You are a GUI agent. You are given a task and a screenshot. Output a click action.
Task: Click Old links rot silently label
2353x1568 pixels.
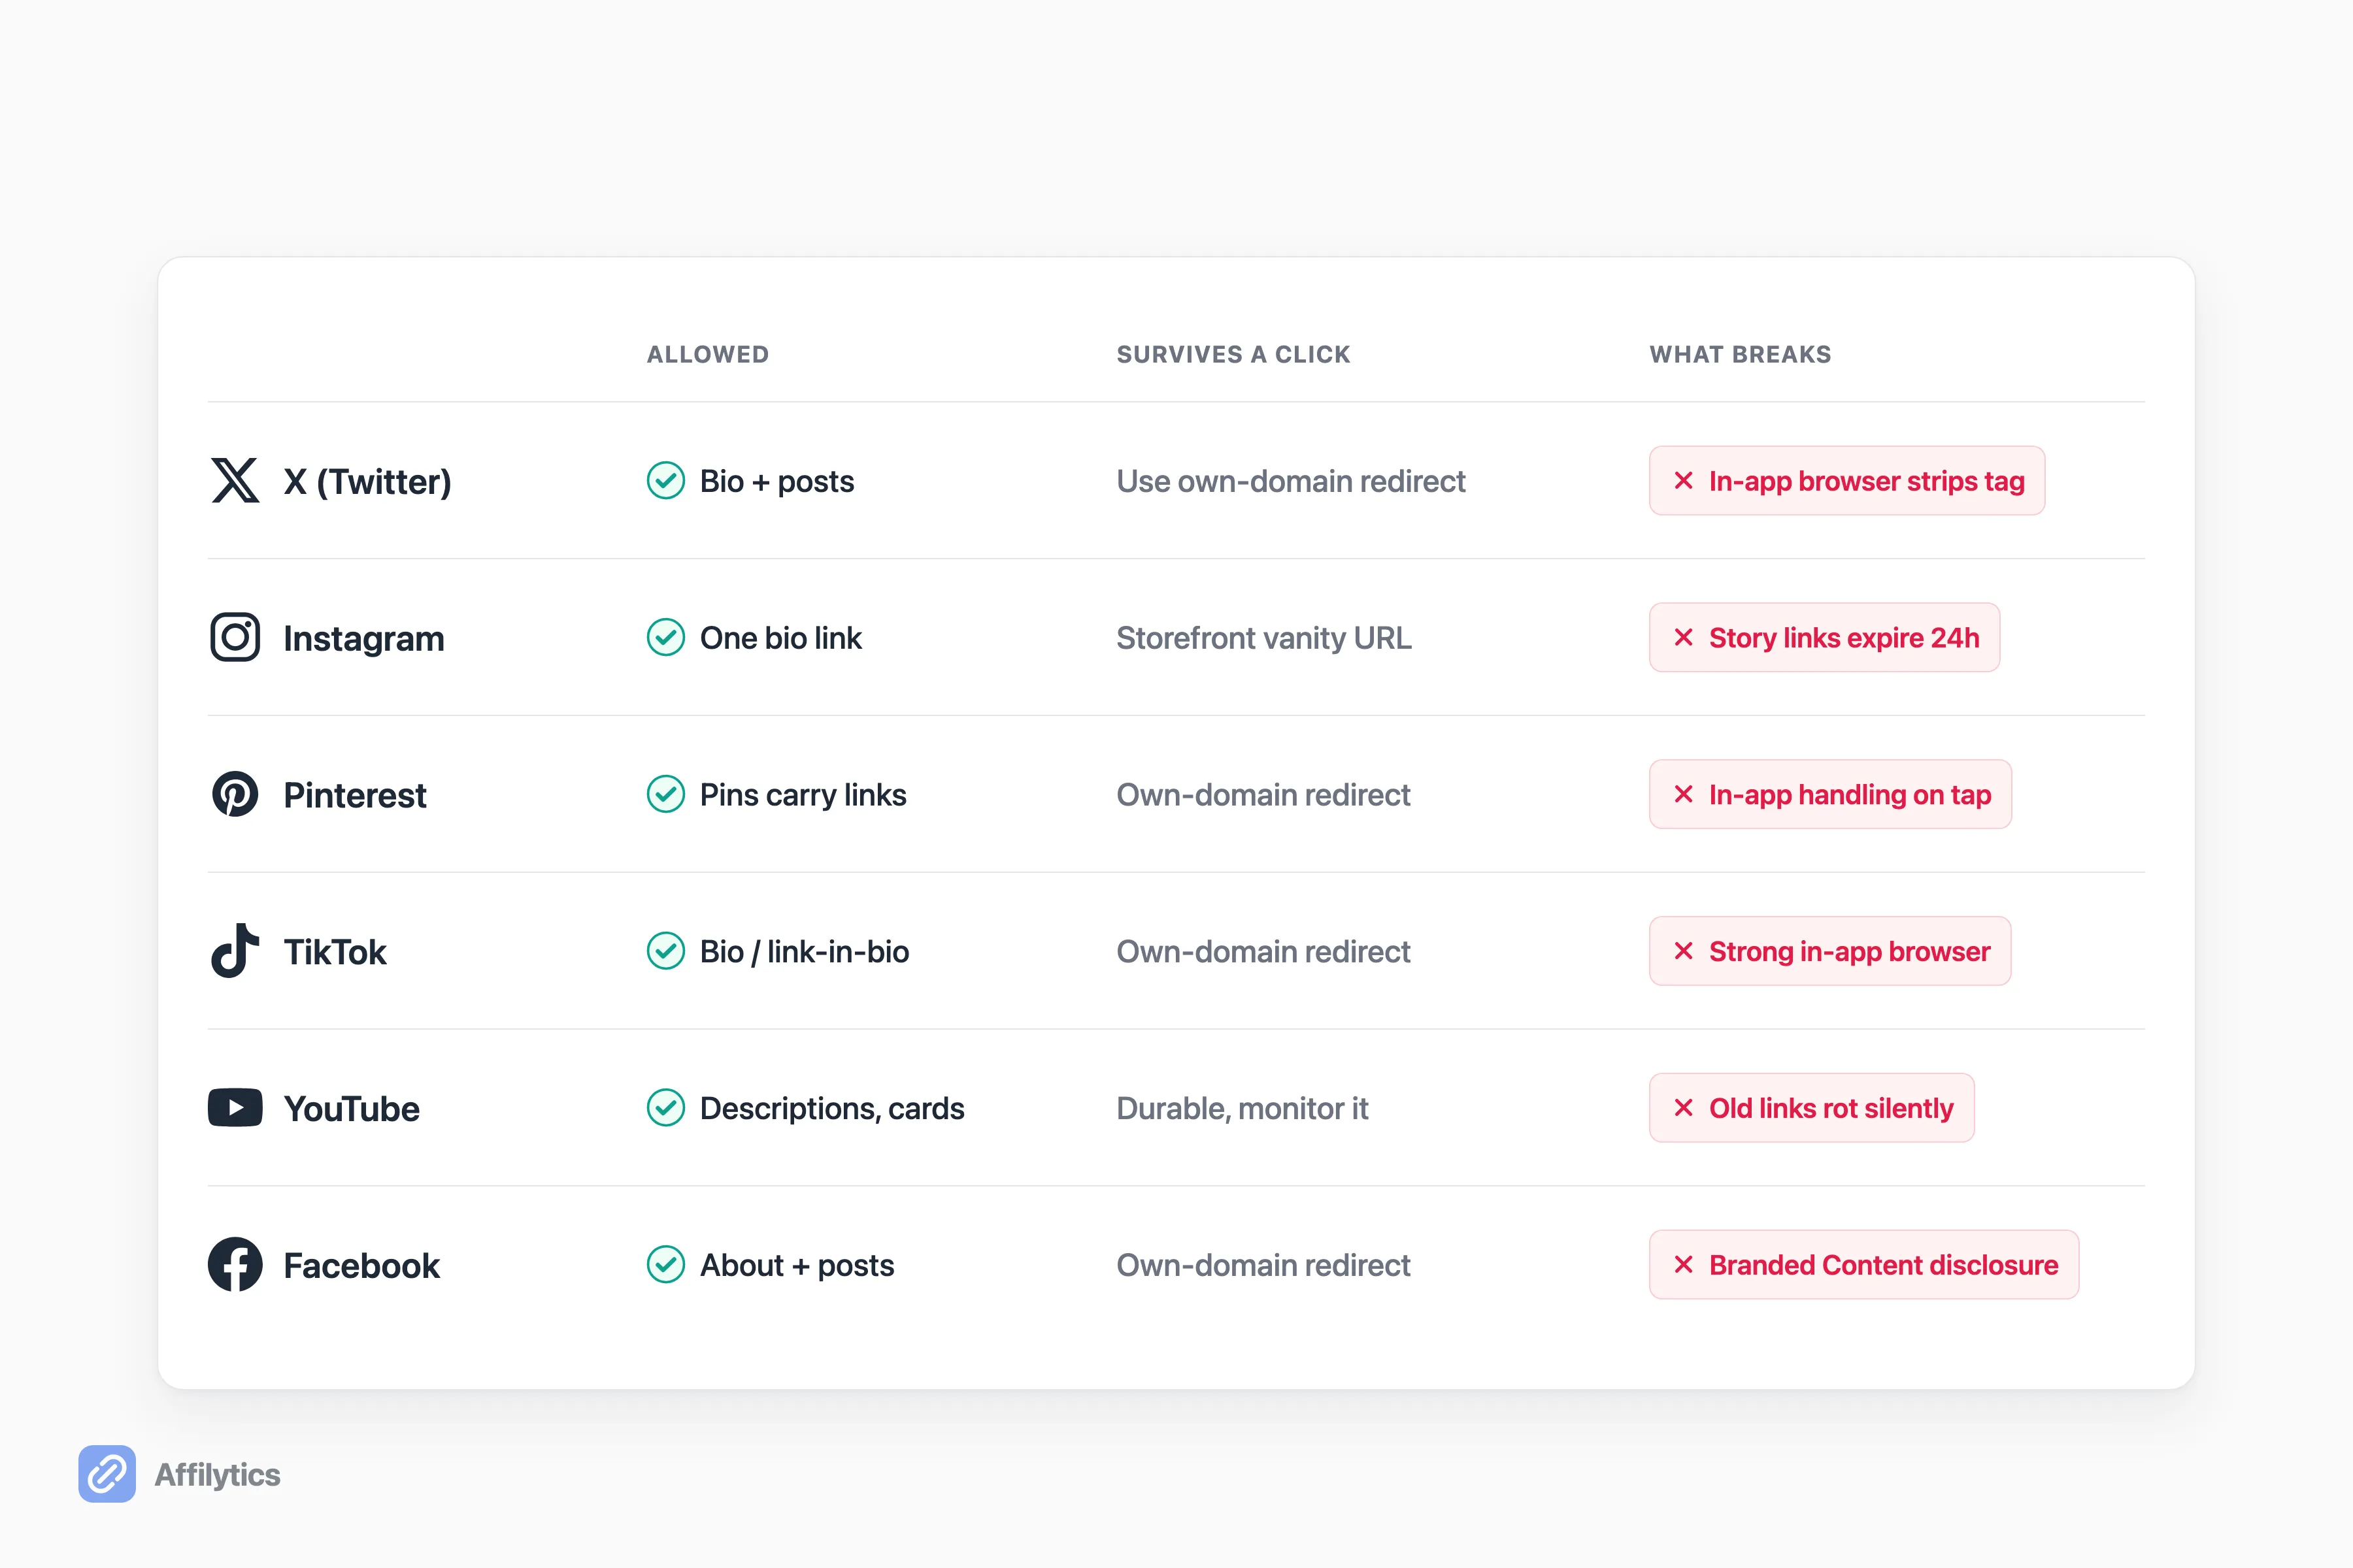tap(1832, 1108)
